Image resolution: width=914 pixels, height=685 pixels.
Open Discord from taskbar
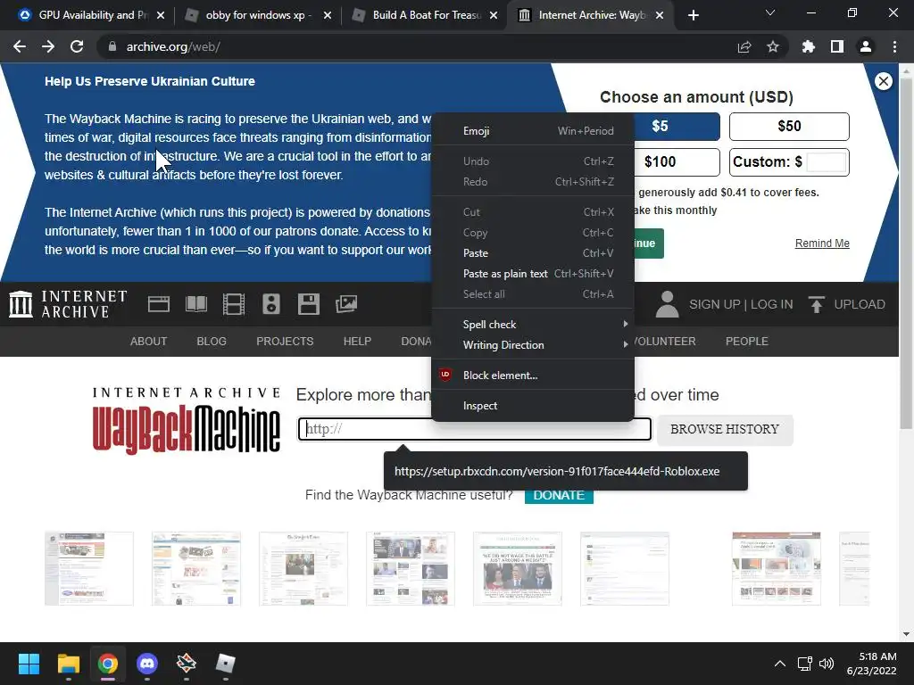147,664
